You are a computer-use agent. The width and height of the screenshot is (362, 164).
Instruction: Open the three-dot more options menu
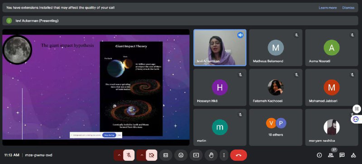point(224,155)
